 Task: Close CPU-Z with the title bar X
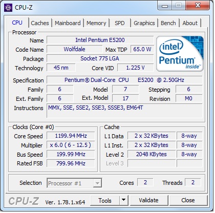point(198,6)
